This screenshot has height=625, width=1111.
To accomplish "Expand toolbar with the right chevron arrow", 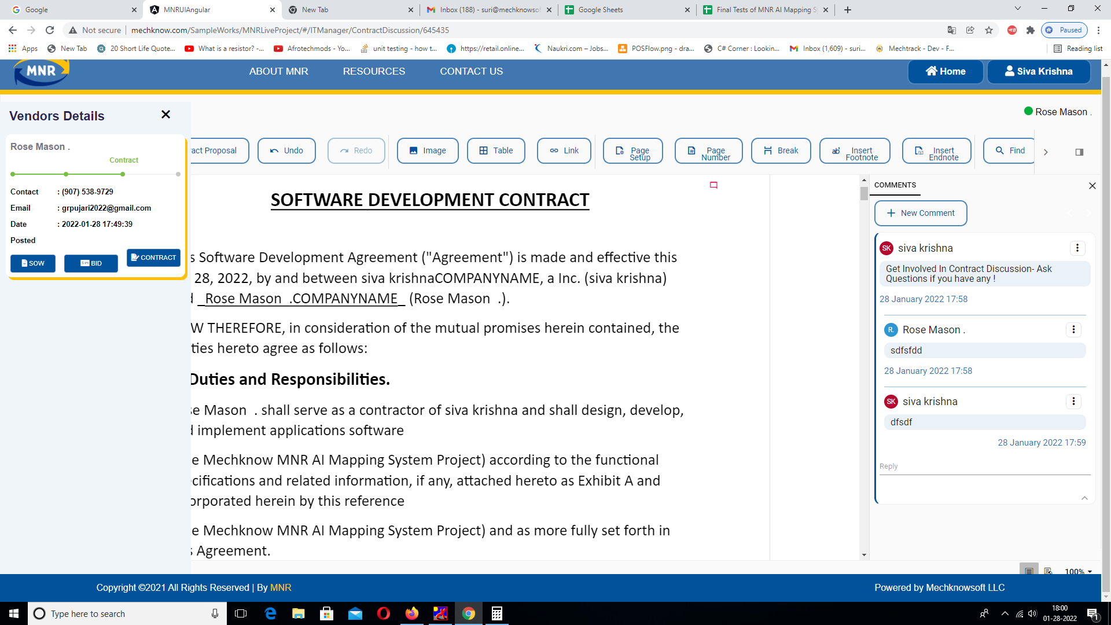I will coord(1046,152).
